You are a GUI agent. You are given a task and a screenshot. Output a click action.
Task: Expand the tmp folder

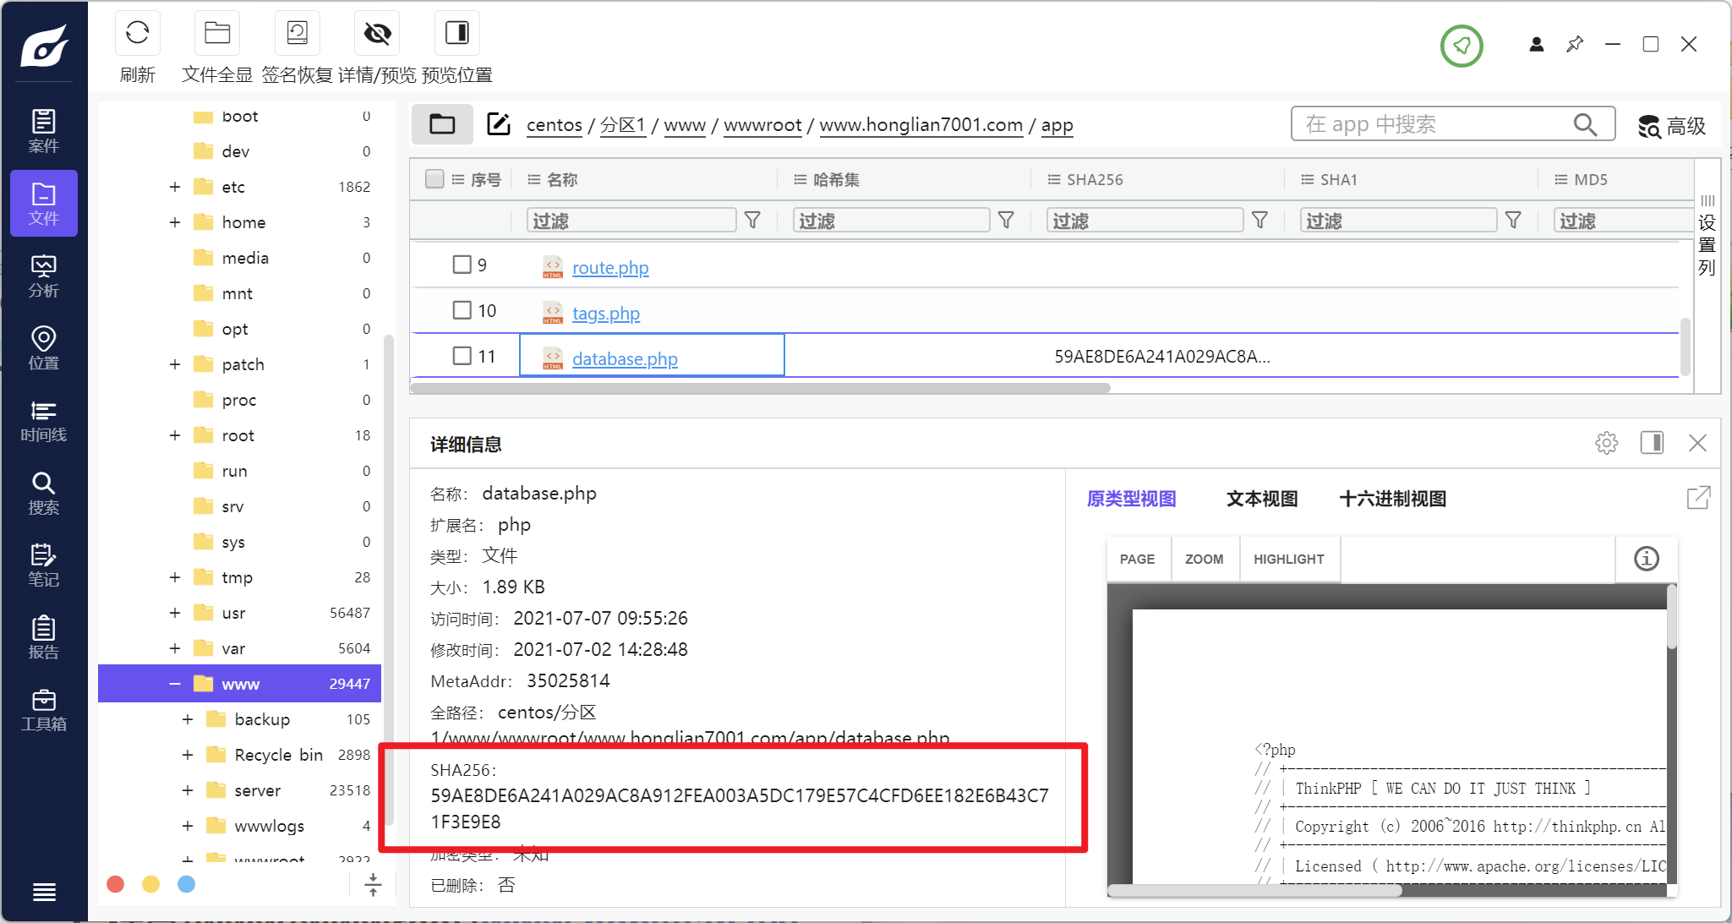(175, 577)
